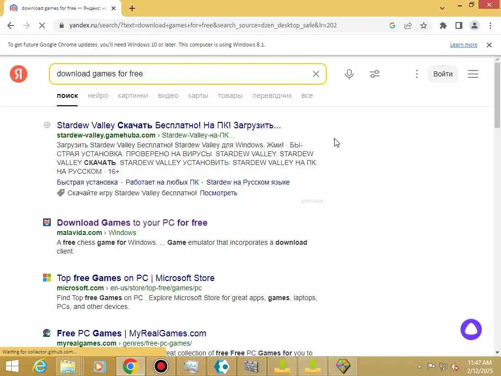Open the Yandex hamburger menu

[473, 74]
